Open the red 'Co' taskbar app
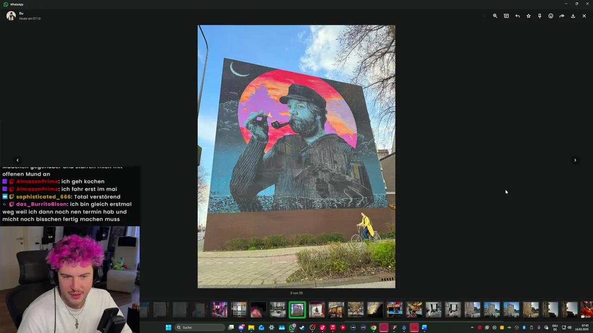Screen dimensions: 593x333 414,327
